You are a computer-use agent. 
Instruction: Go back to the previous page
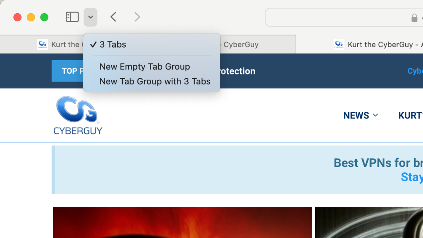coord(114,17)
